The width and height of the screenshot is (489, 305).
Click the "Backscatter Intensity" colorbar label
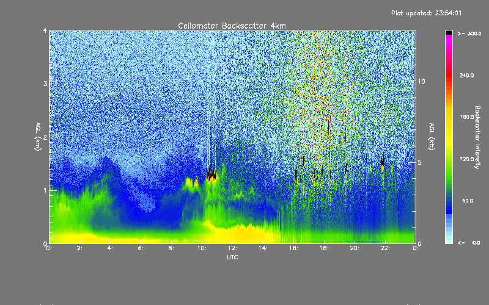[x=477, y=137]
